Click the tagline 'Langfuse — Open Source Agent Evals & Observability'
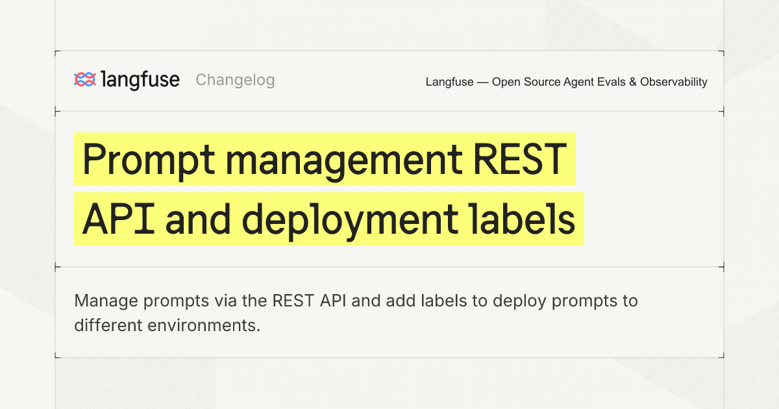Screen dimensions: 779x409 pyautogui.click(x=566, y=82)
